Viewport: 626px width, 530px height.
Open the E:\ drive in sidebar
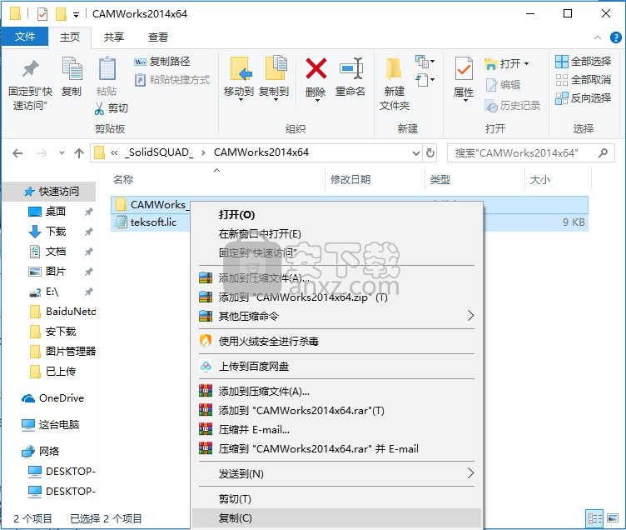point(52,292)
